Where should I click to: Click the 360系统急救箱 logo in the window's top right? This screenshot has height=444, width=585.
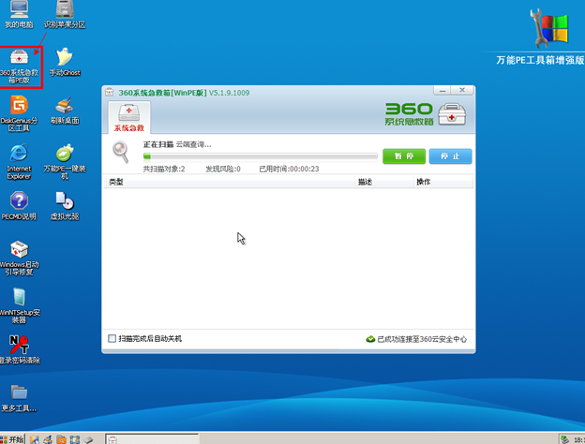click(x=426, y=113)
